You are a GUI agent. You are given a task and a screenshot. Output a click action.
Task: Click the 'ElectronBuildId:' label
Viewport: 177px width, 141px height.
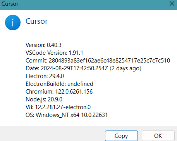click(46, 84)
